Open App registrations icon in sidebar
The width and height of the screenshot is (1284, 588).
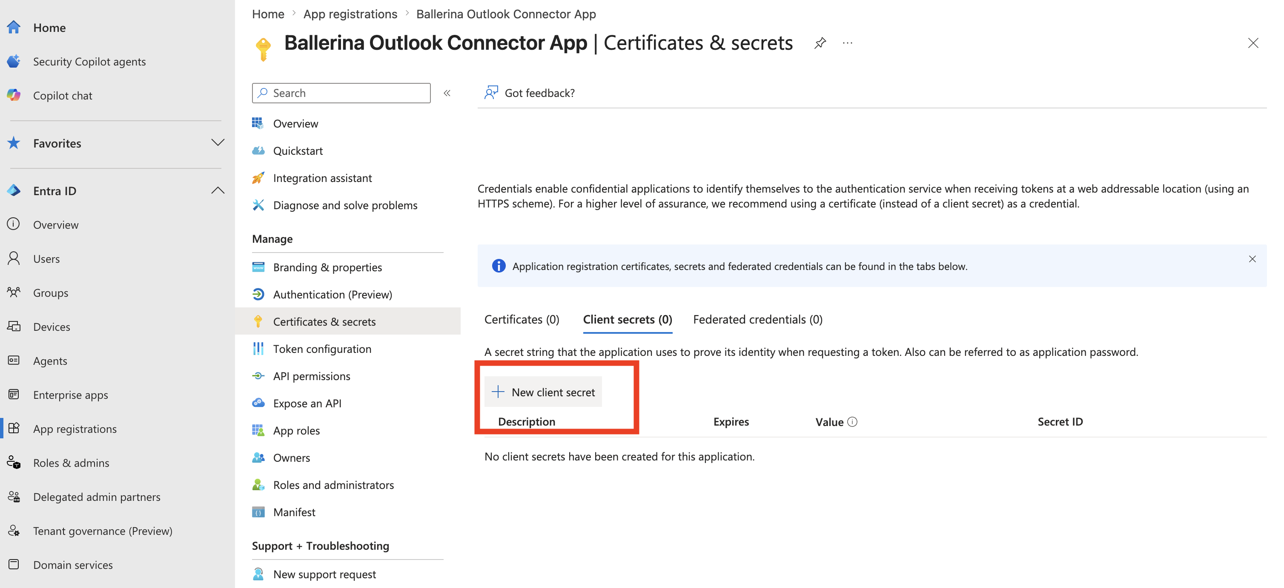[14, 428]
